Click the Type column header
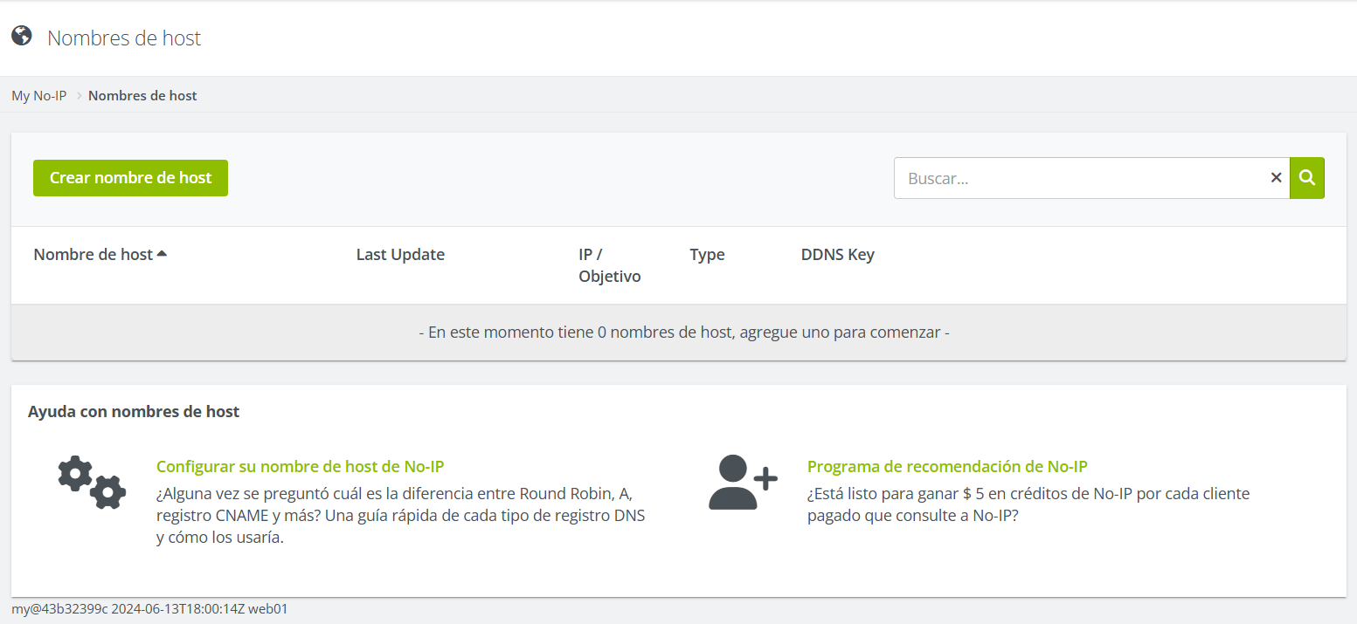This screenshot has width=1357, height=624. [707, 255]
